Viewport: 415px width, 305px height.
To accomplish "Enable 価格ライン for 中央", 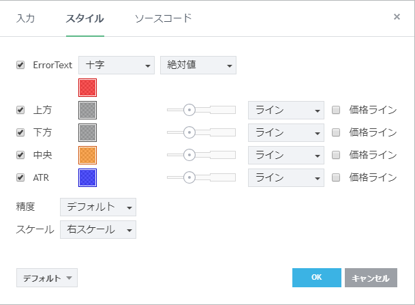I will [336, 155].
